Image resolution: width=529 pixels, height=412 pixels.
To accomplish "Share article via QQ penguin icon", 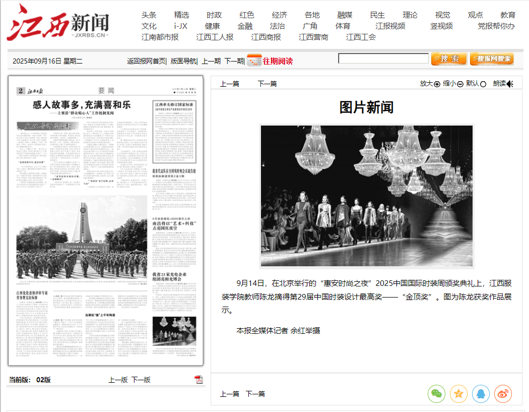I will click(481, 394).
